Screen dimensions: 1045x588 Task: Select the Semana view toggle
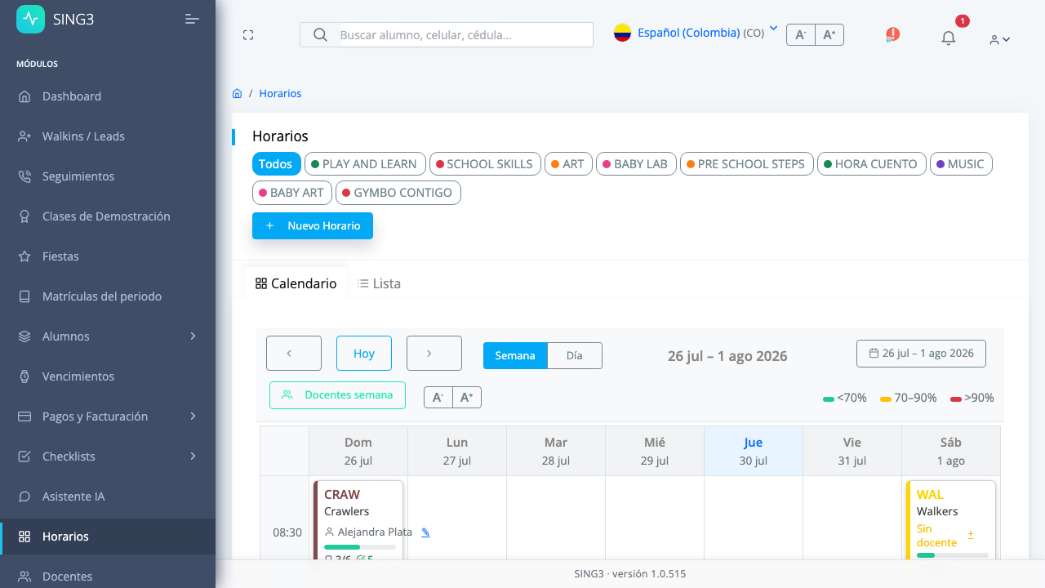pos(515,355)
